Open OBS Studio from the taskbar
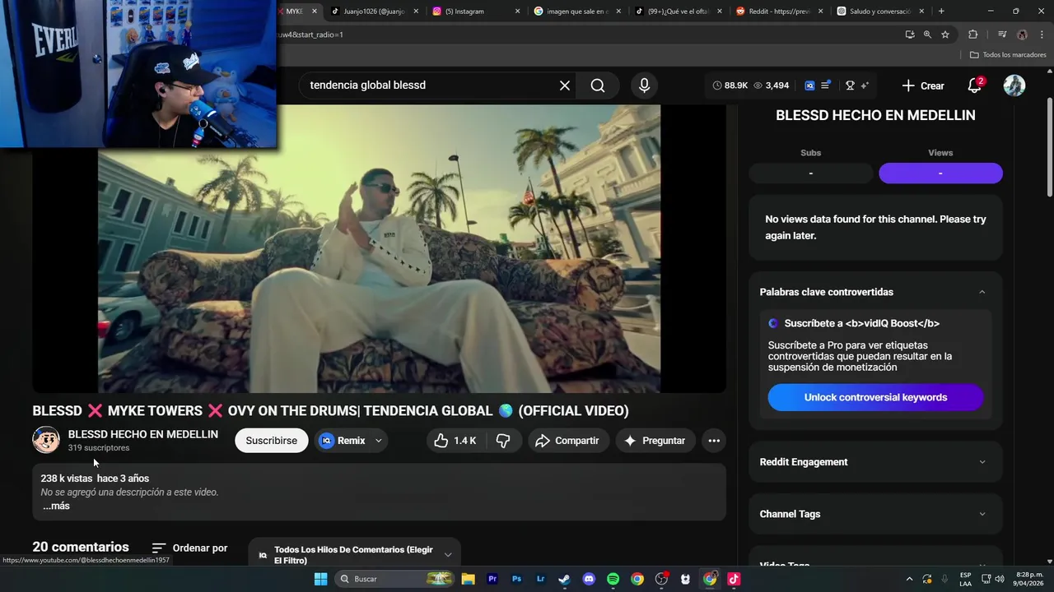Image resolution: width=1054 pixels, height=592 pixels. 661,579
